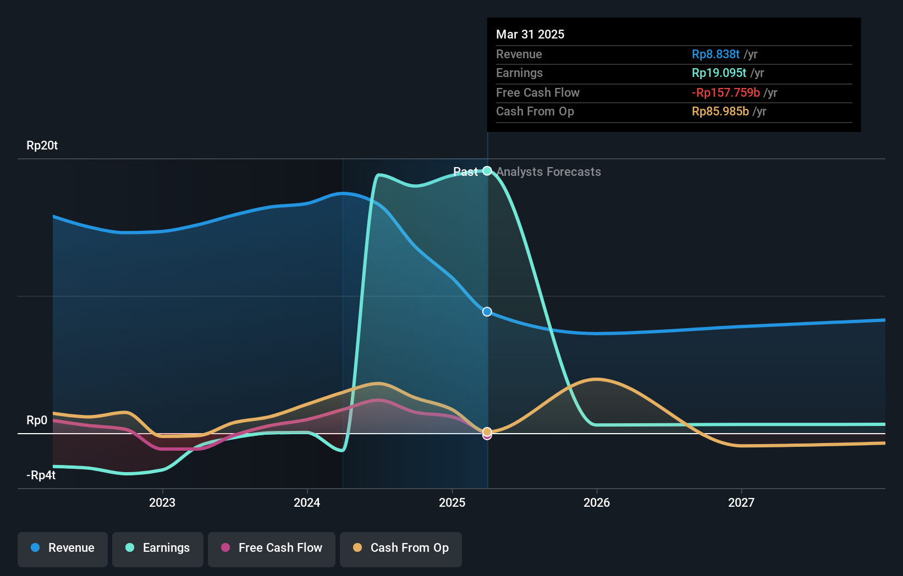
Task: Click the -Rp4t y-axis label
Action: click(41, 475)
